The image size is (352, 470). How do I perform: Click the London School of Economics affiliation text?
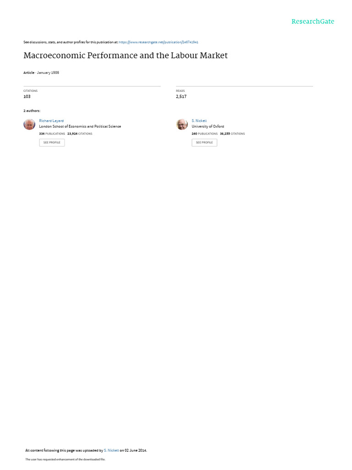point(80,127)
